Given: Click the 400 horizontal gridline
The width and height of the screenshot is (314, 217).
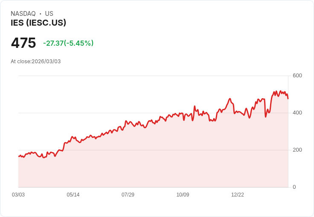Looking at the screenshot, I should [x=85, y=113].
